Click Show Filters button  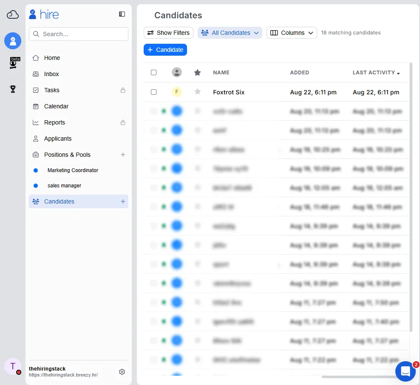point(168,33)
